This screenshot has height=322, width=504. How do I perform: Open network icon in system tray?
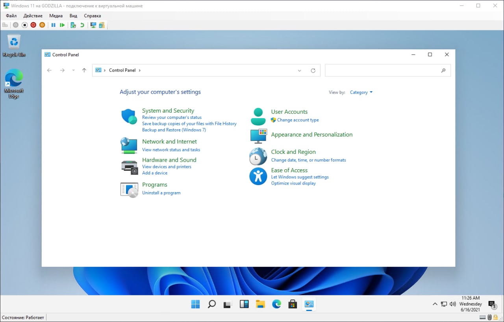(x=444, y=304)
